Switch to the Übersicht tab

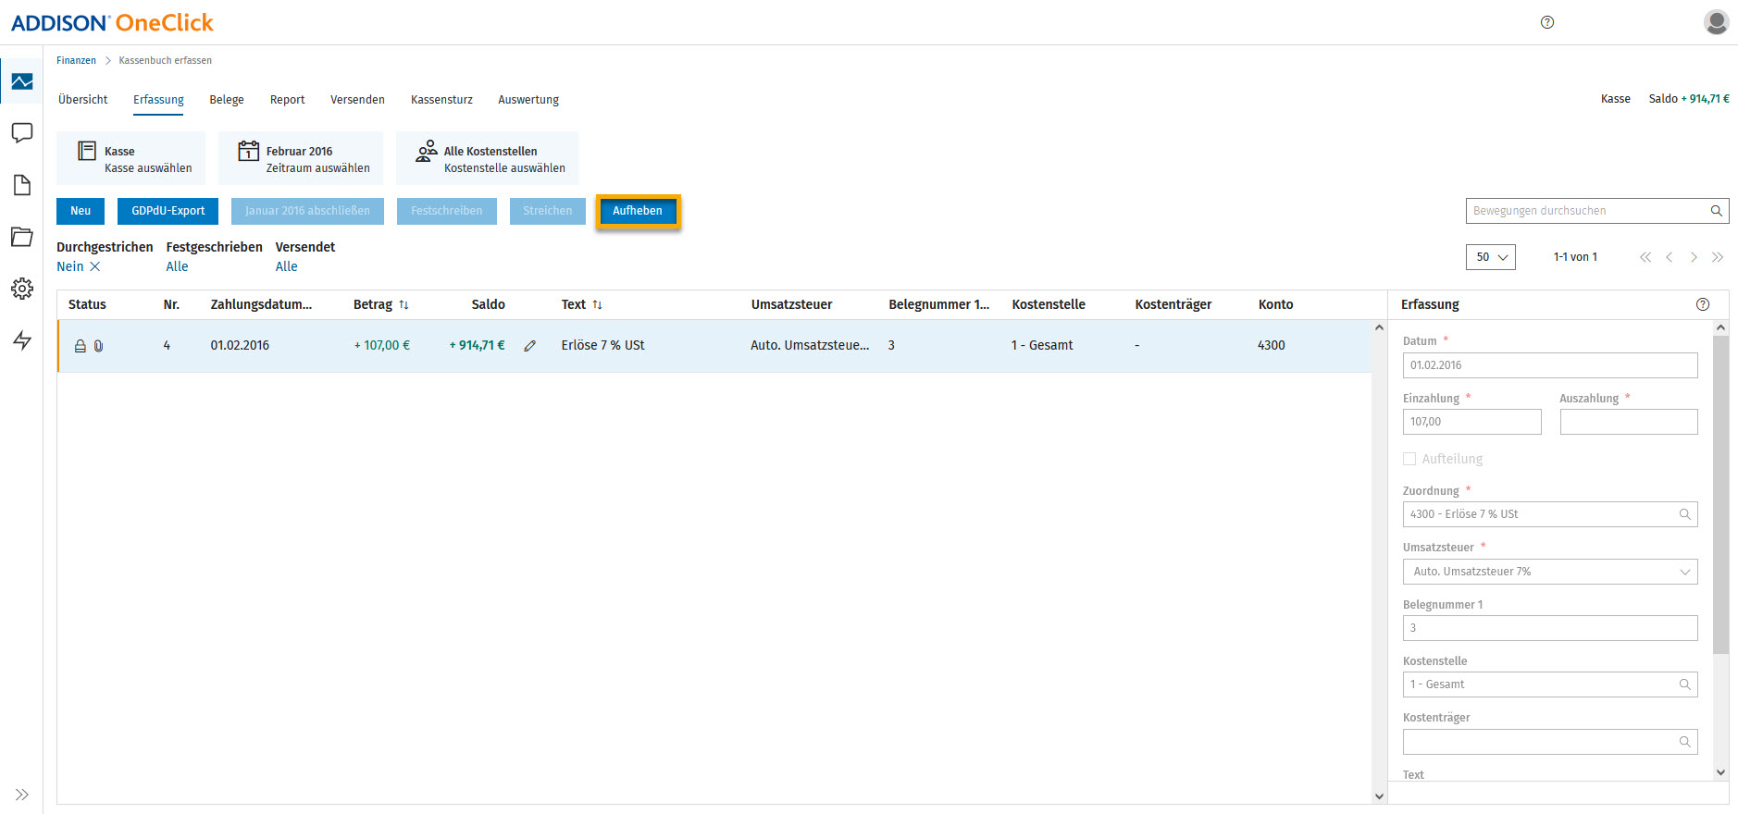tap(83, 100)
